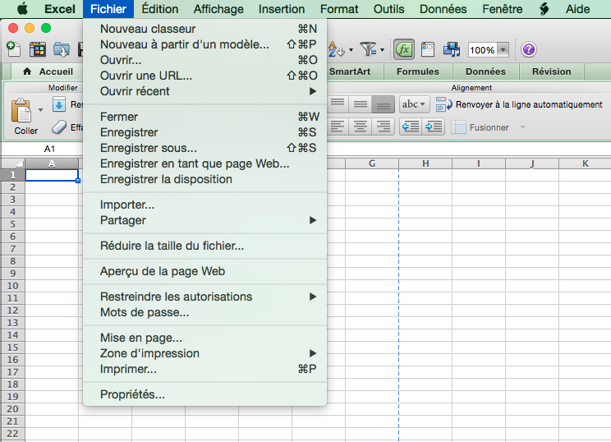
Task: Click the A-Z sort toolbar icon
Action: [336, 49]
